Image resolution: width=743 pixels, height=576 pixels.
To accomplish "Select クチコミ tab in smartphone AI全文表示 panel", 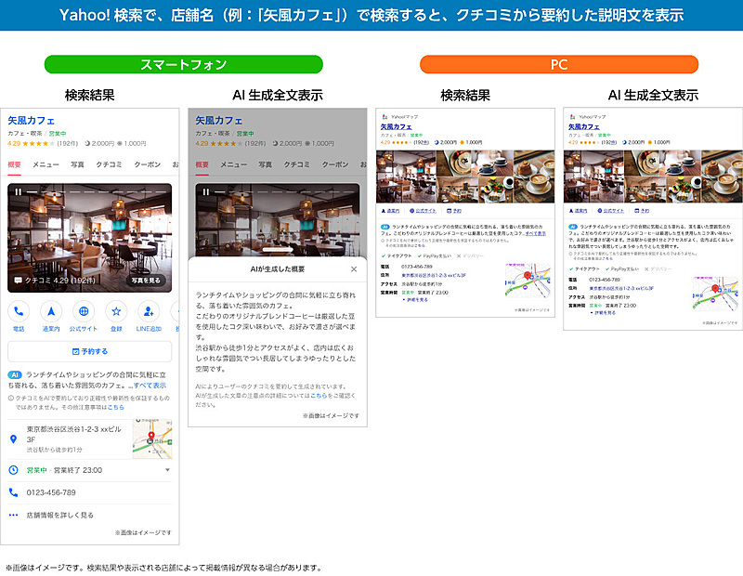I will click(296, 164).
